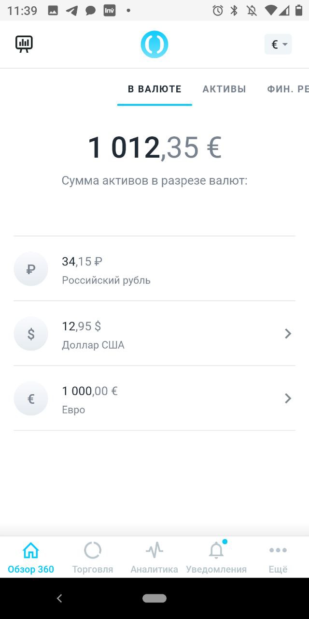Screen dimensions: 309x619
Task: Open the Торговля section
Action: pyautogui.click(x=93, y=557)
